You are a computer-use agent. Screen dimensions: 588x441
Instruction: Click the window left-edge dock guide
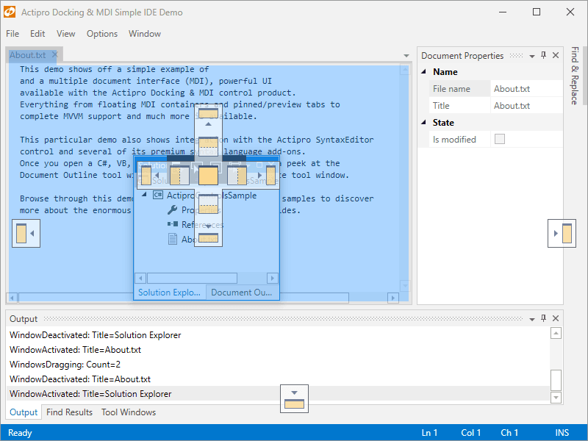point(26,233)
